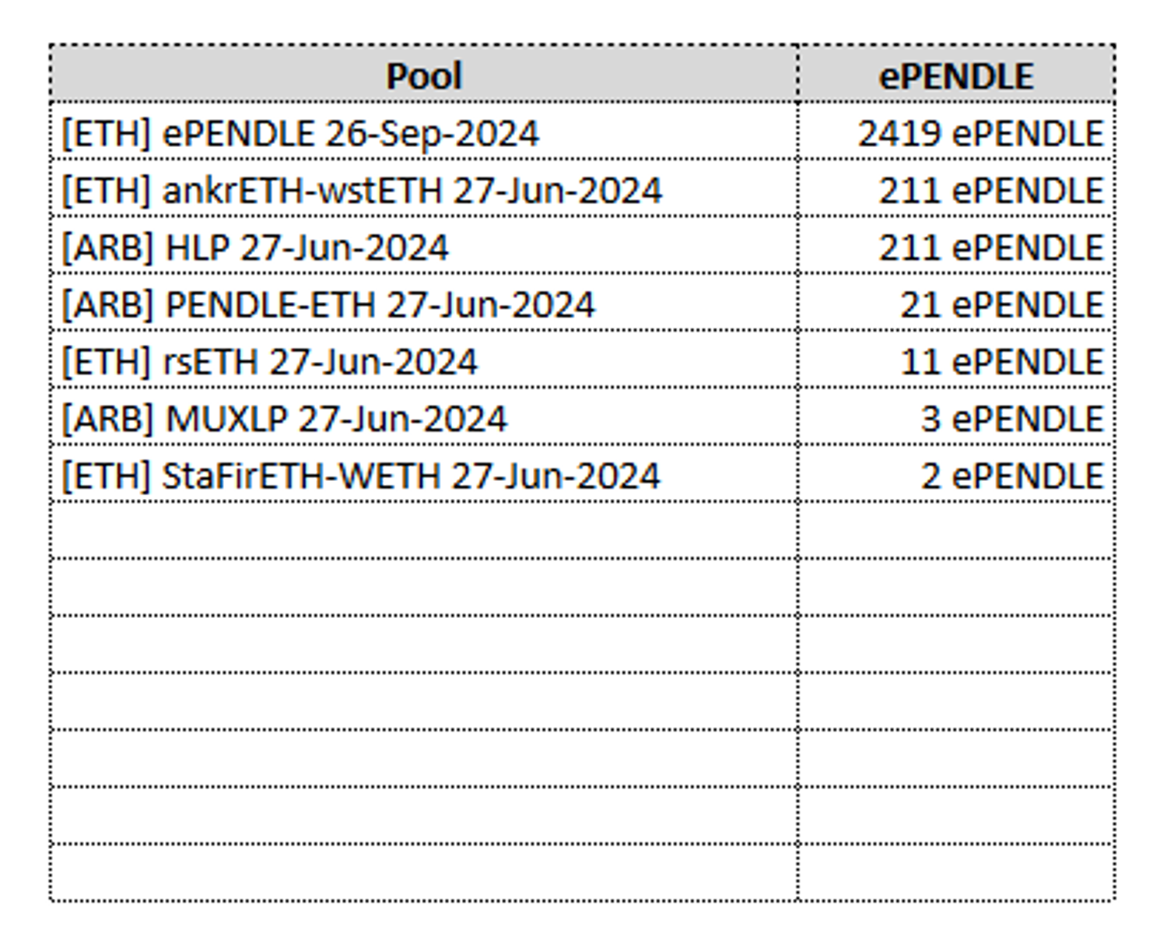Screen dimensions: 1167x948
Task: Select the ankrETH-wstETH 27-Jun-2024 pool cell
Action: (362, 191)
